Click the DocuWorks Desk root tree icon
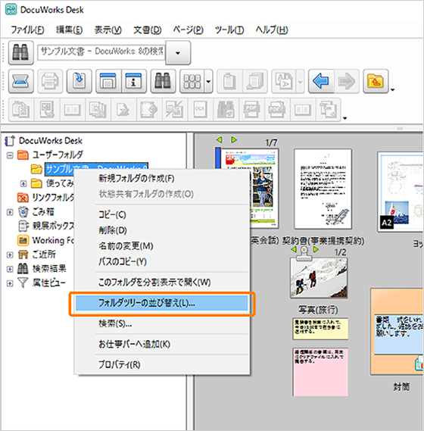Viewport: 424px width, 431px height. click(10, 141)
